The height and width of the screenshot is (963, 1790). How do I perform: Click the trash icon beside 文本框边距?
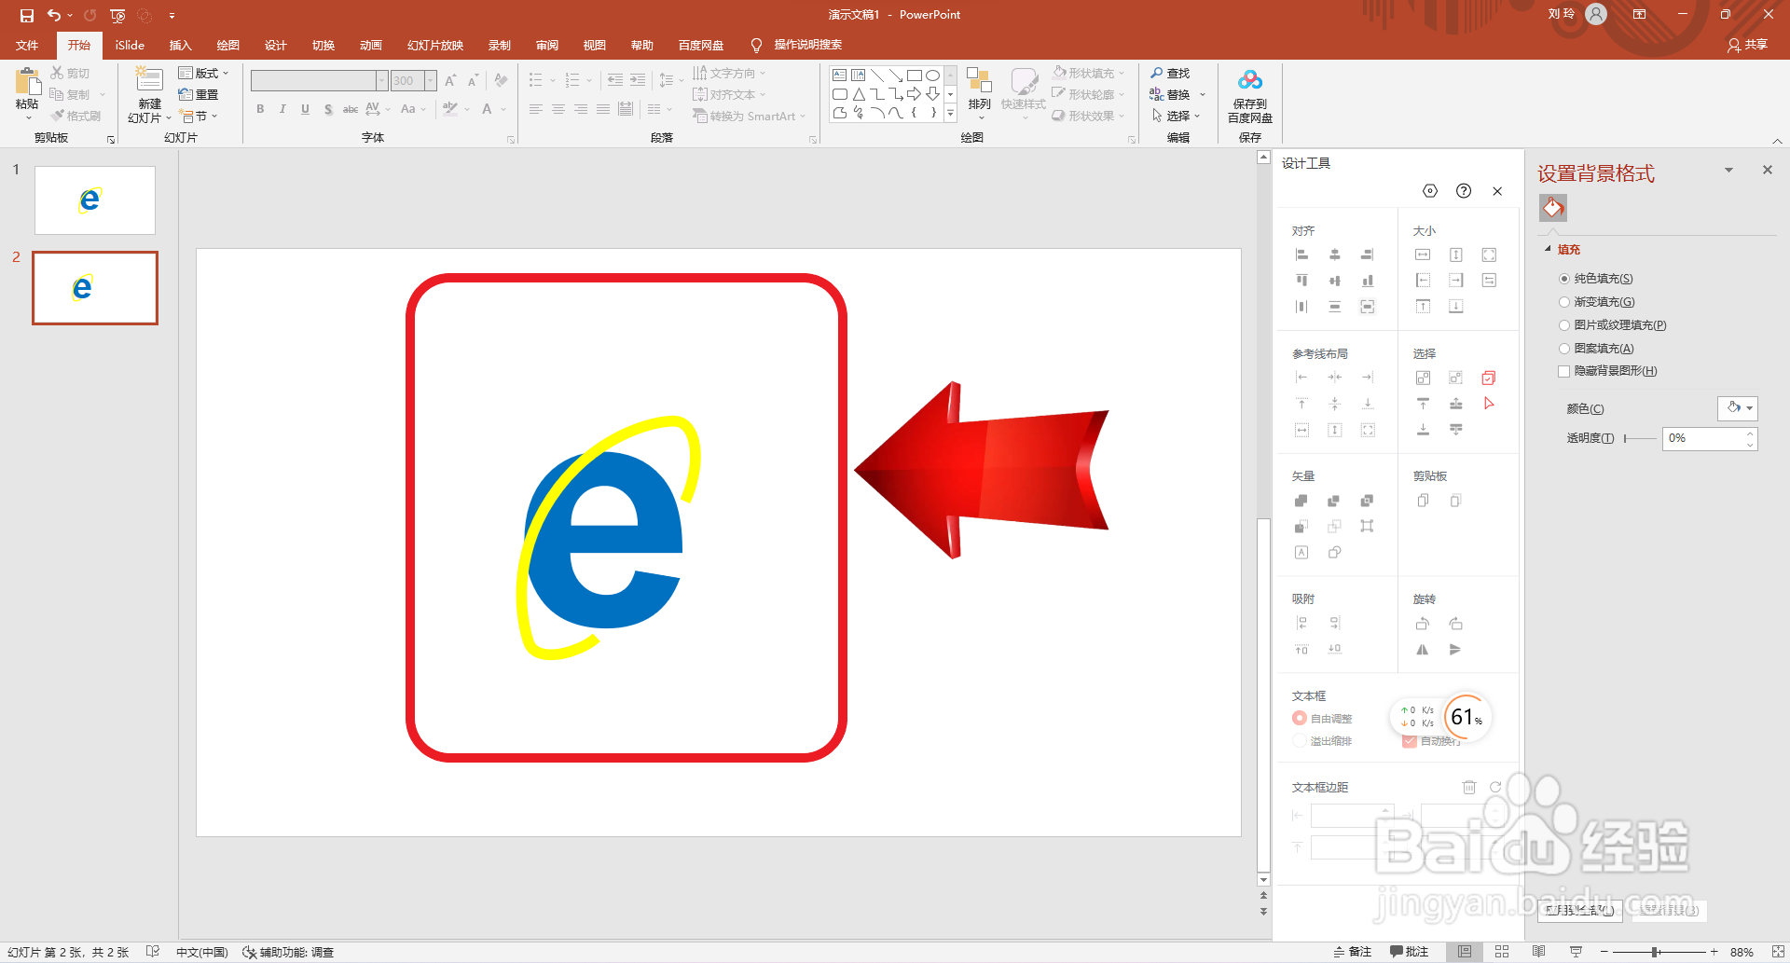[1469, 788]
